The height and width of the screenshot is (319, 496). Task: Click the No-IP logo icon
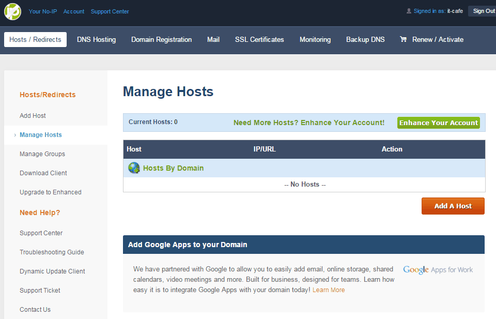[x=12, y=11]
